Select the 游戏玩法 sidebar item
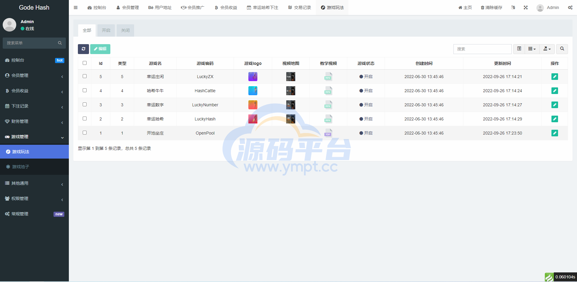The height and width of the screenshot is (282, 577). pos(34,152)
